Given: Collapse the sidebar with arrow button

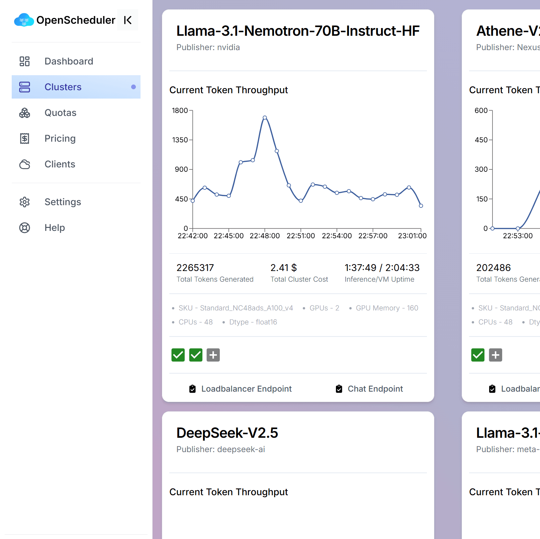Looking at the screenshot, I should [x=127, y=20].
